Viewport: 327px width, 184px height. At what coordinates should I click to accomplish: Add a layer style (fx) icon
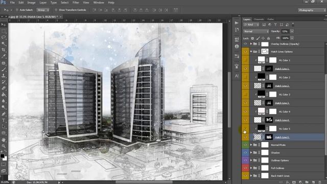coord(288,182)
